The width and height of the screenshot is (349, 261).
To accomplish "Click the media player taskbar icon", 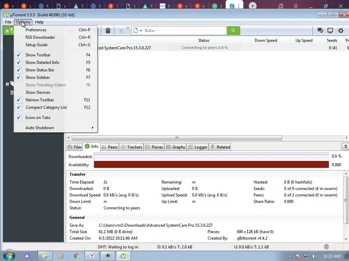I will point(61,256).
